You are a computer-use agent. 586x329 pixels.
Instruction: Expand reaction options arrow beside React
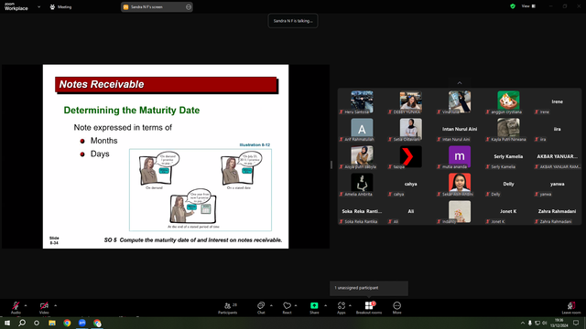point(296,305)
